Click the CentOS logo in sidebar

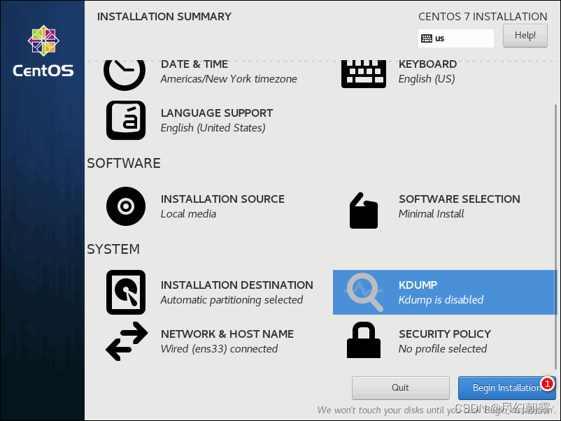[x=43, y=51]
